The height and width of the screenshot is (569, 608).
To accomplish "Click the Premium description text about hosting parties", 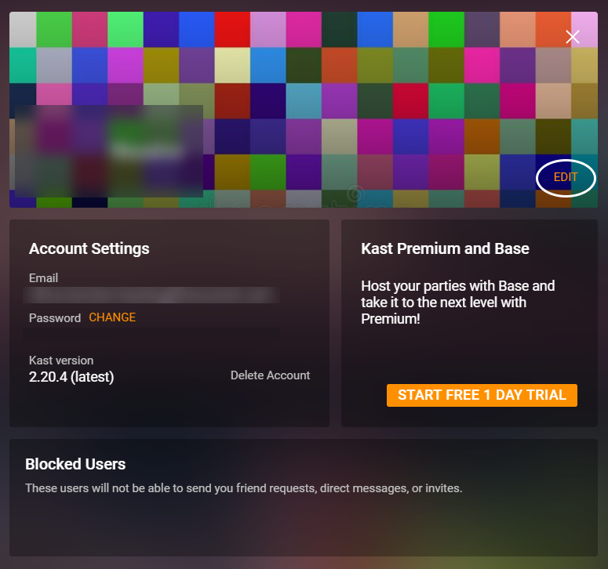I will pyautogui.click(x=458, y=302).
